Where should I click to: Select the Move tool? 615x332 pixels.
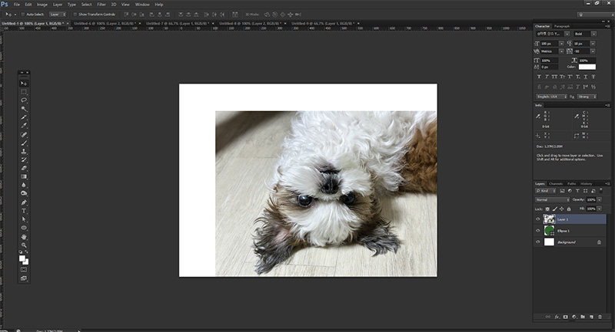[x=24, y=84]
